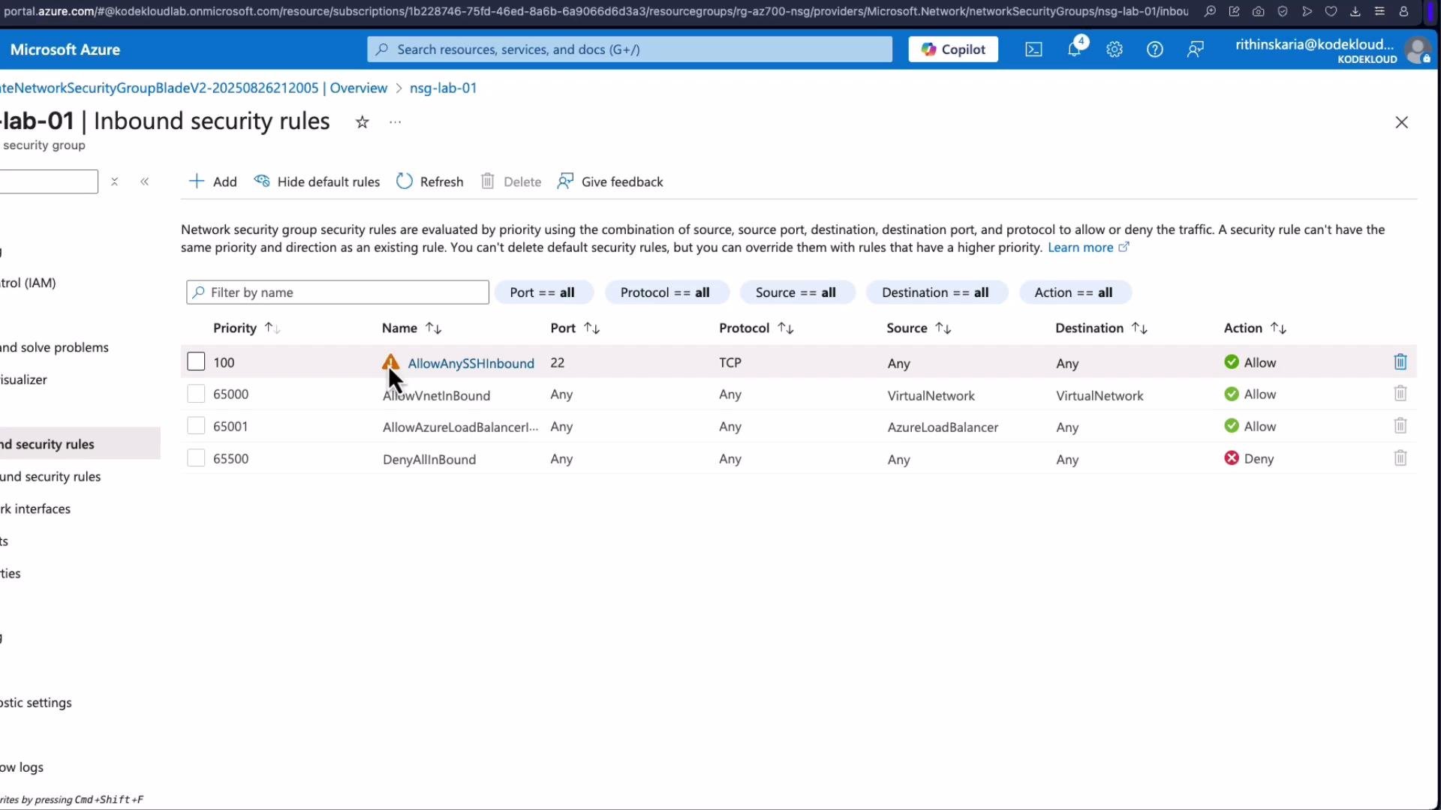Sort rules by the Name column
Viewport: 1441px width, 810px height.
click(411, 328)
